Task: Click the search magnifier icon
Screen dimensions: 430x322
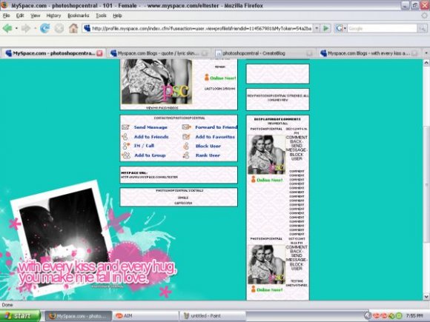Action: click(x=422, y=28)
